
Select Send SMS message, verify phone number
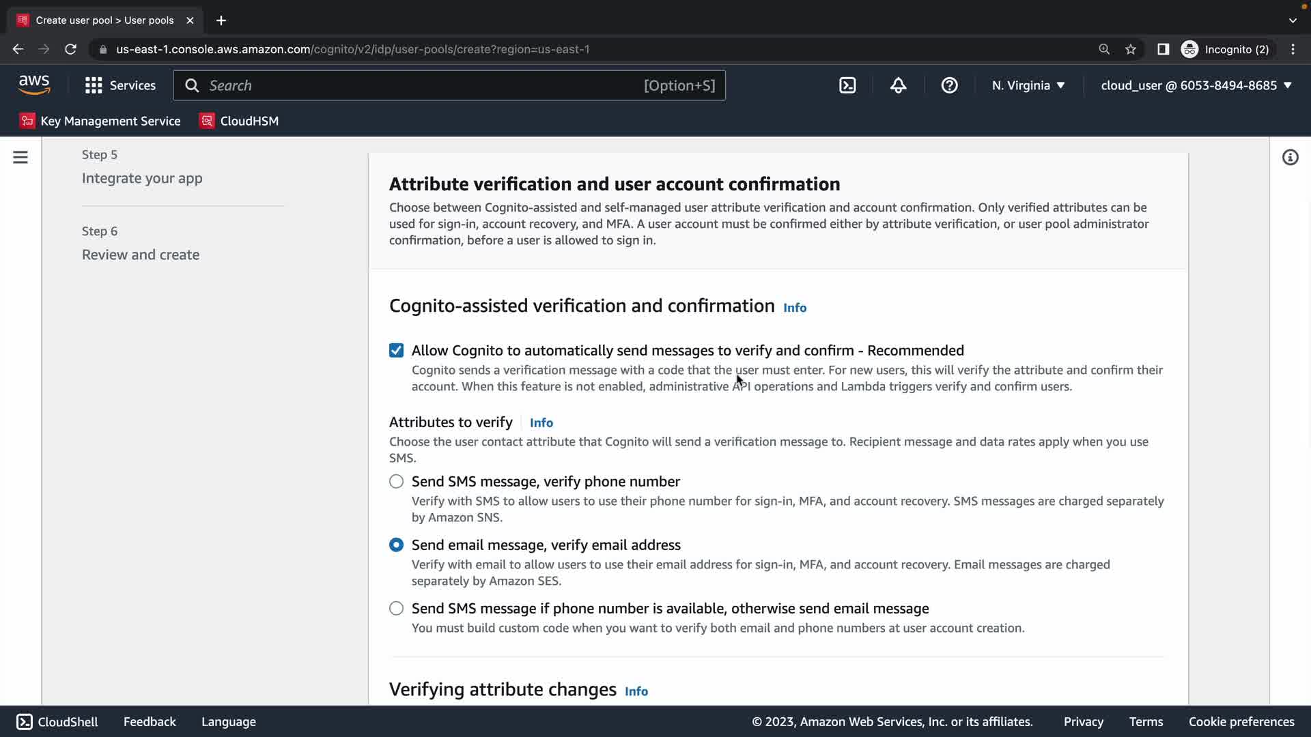coord(396,482)
